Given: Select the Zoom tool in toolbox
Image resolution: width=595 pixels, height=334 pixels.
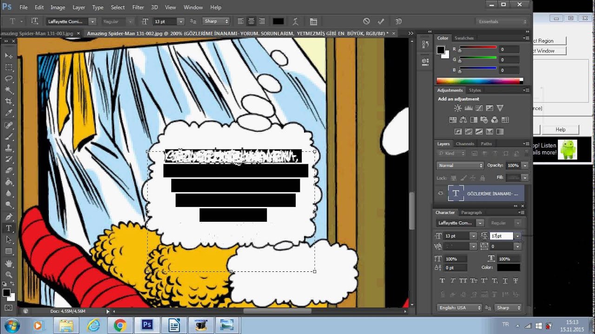Looking at the screenshot, I should tap(8, 275).
